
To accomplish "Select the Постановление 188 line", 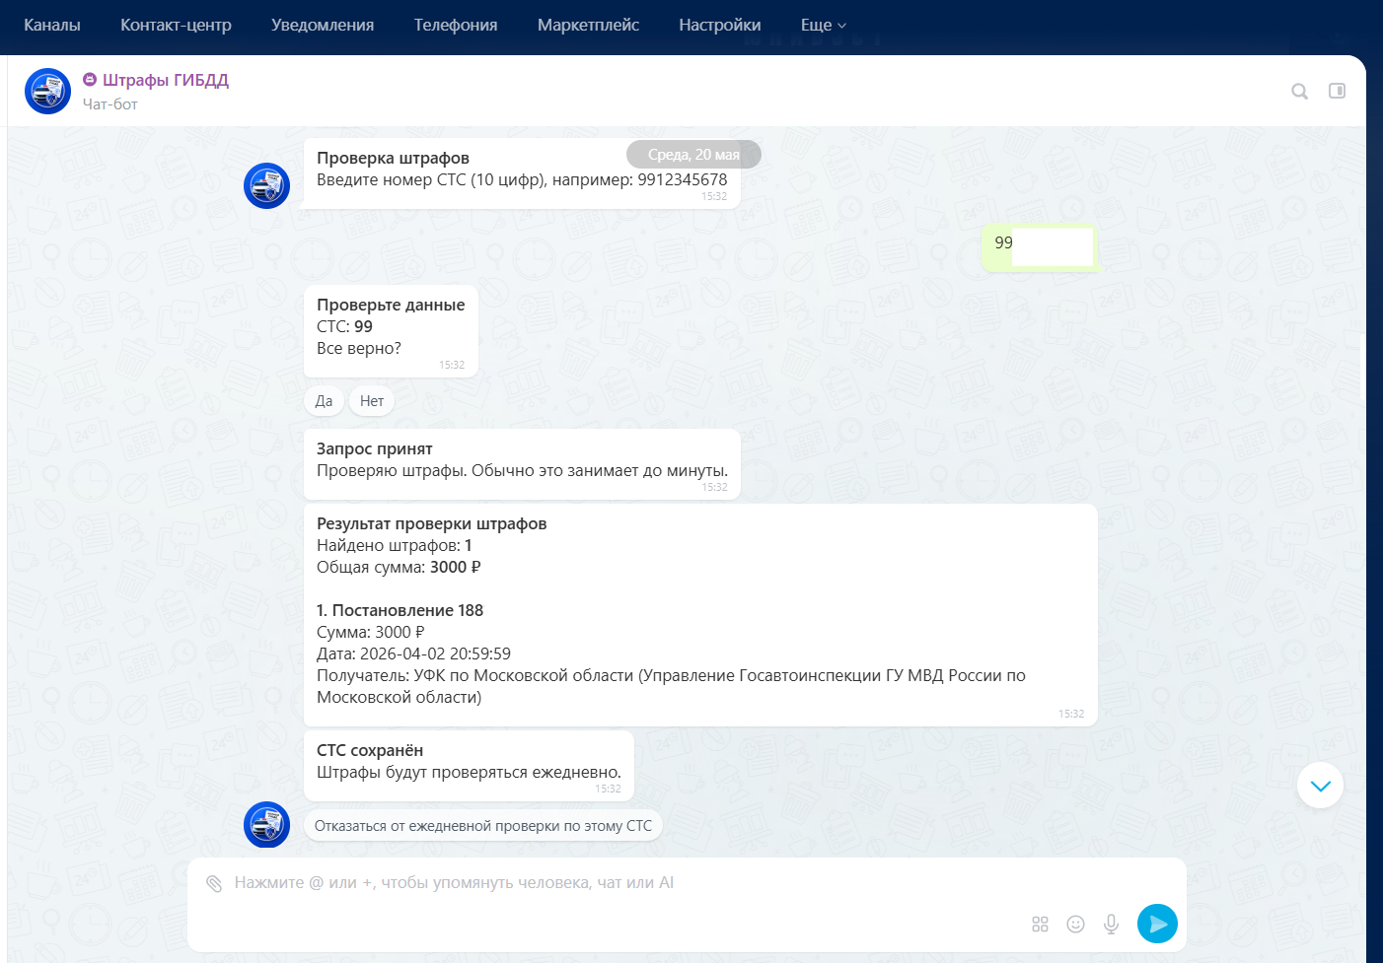I will coord(400,610).
